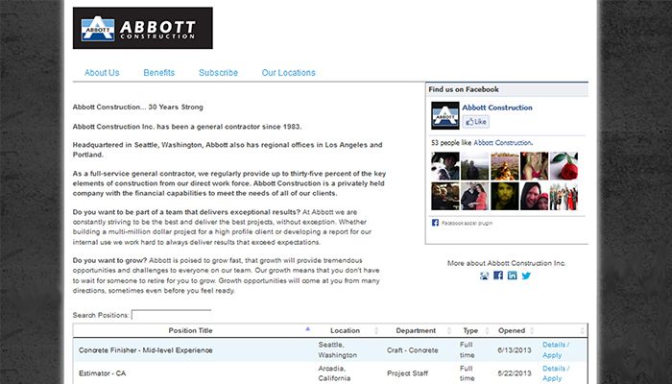
Task: Open the LinkedIn icon link
Action: 512,276
